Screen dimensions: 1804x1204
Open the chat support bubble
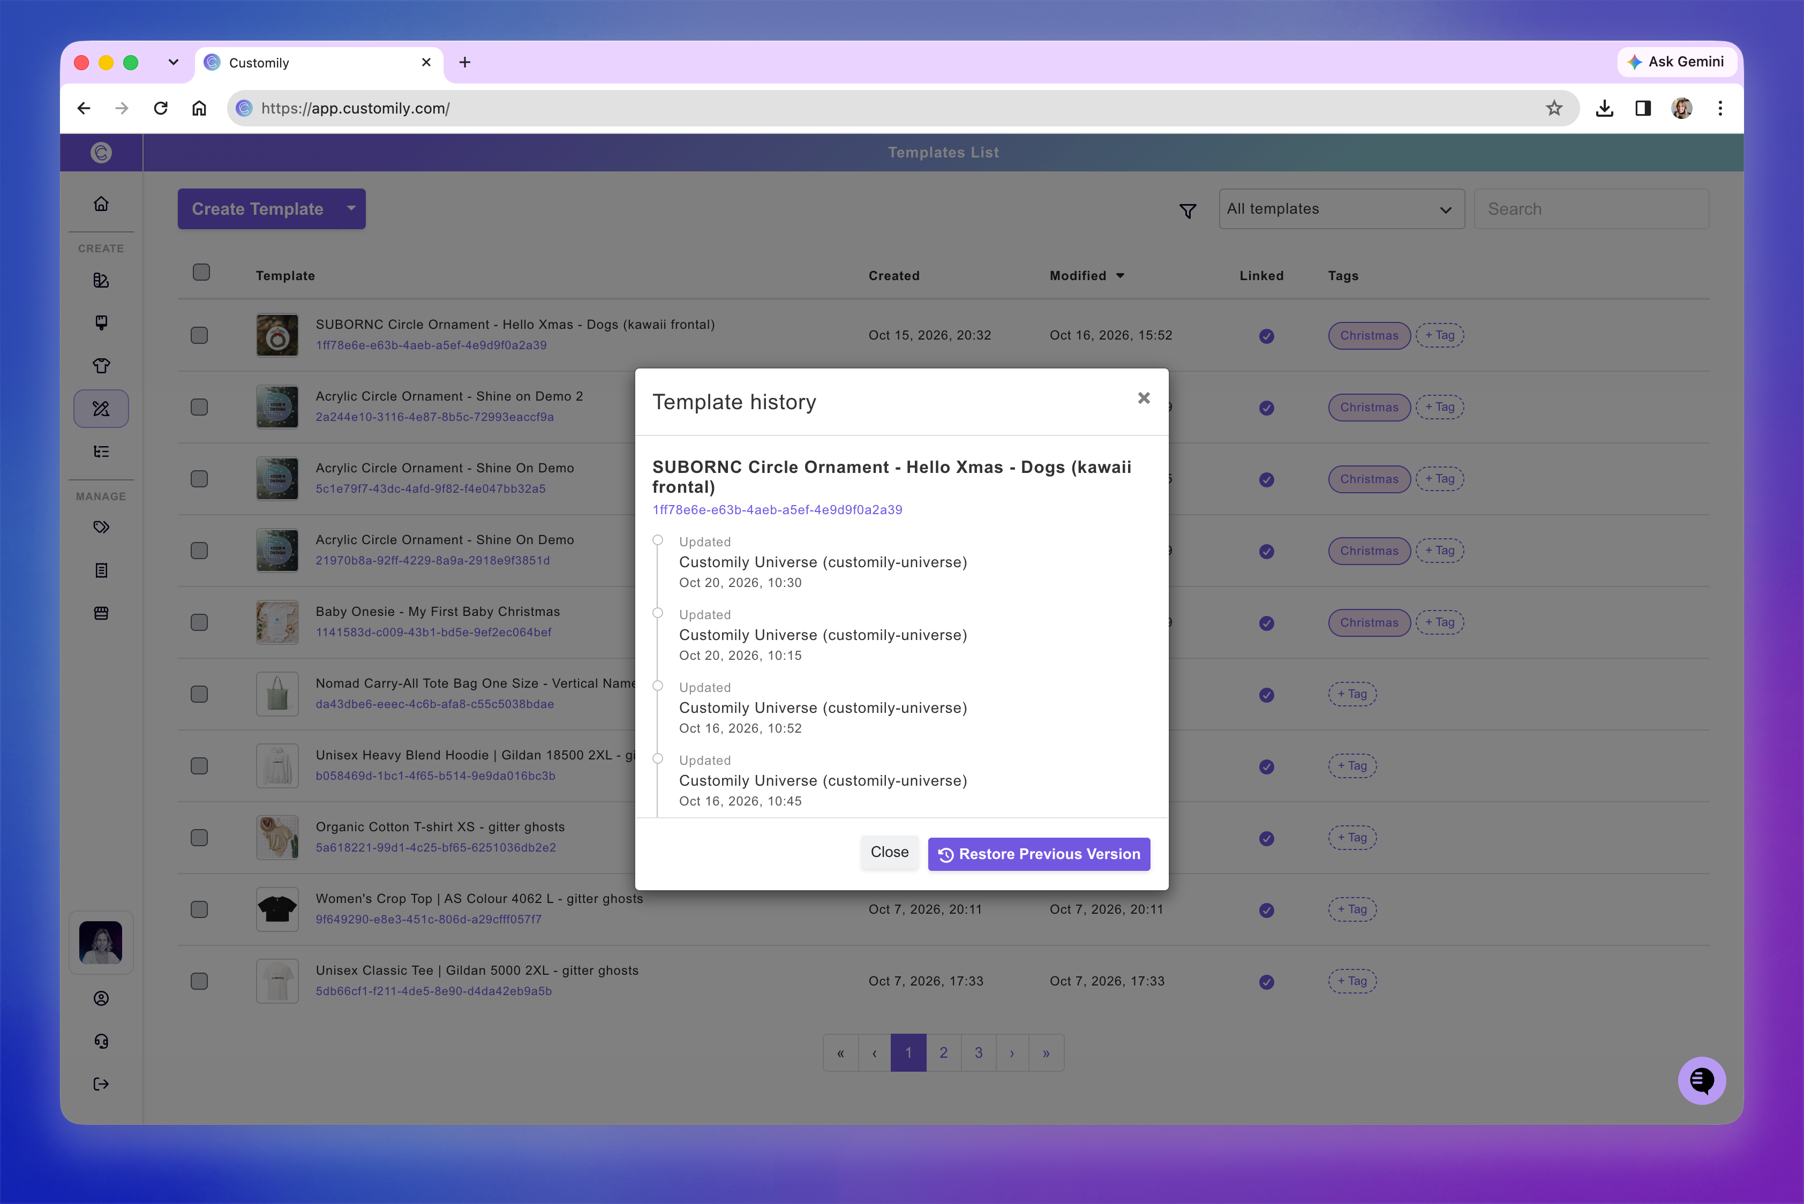tap(1701, 1081)
